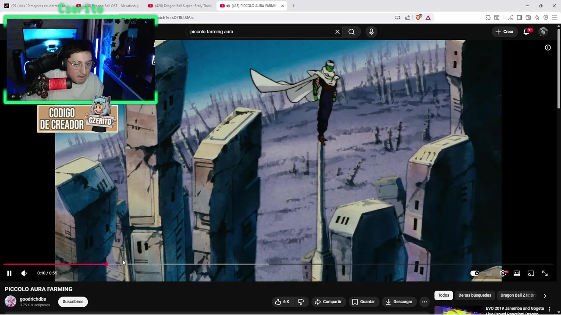Open the account avatar menu
This screenshot has width=561, height=315.
(x=543, y=31)
